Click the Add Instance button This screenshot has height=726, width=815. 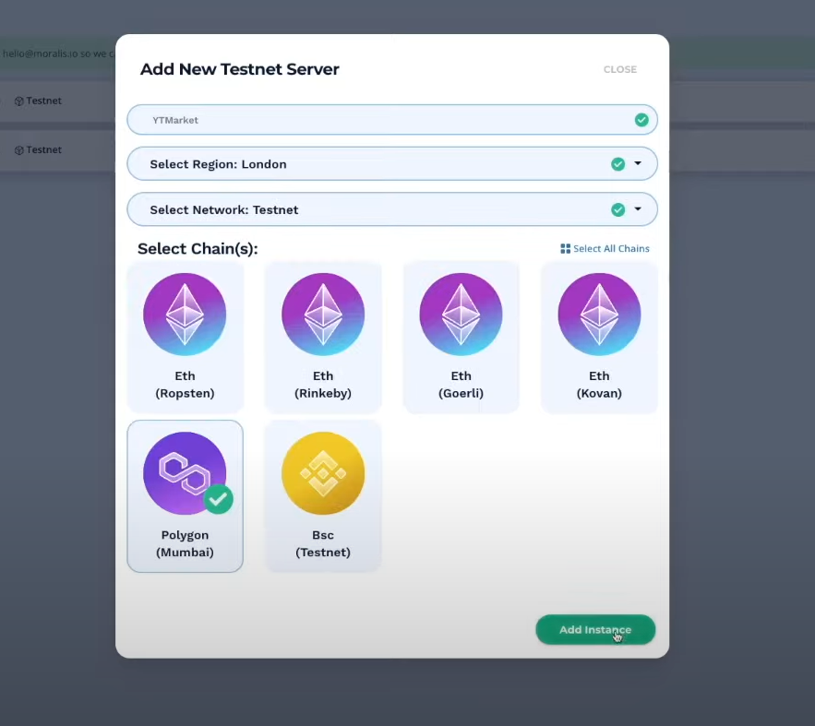[595, 630]
